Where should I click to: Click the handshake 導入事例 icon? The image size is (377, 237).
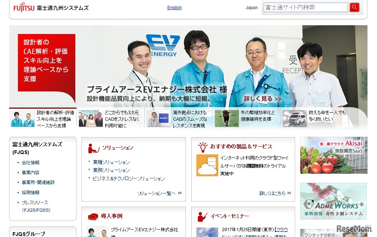click(93, 217)
